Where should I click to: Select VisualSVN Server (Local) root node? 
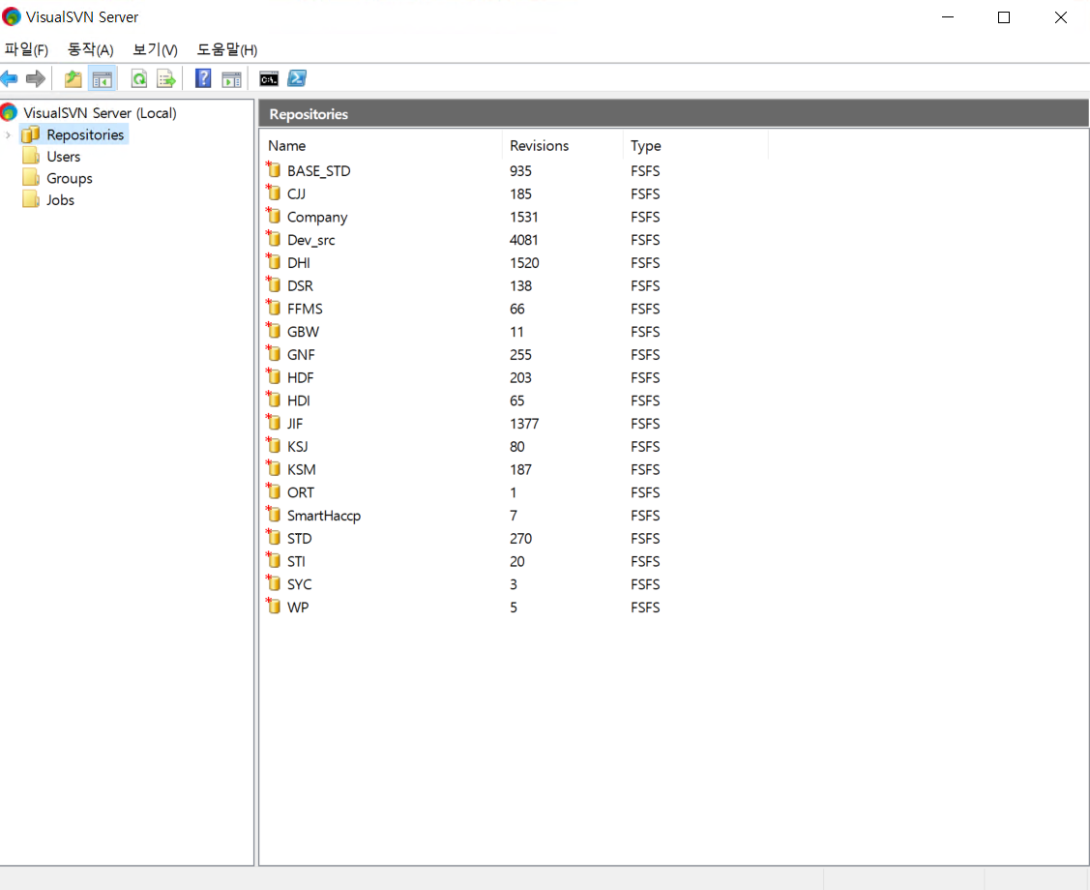tap(100, 112)
